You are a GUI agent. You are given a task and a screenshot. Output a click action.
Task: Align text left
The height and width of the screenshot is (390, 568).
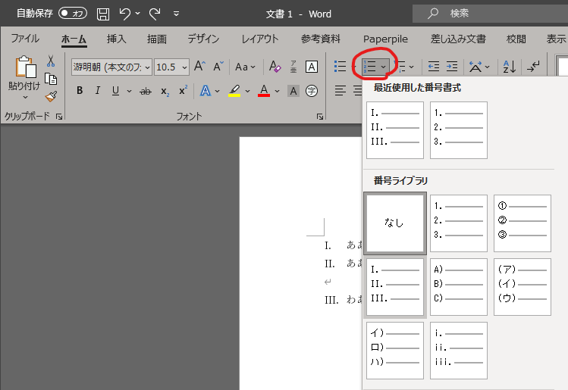pyautogui.click(x=340, y=90)
